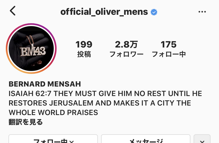The width and height of the screenshot is (219, 143).
Task: Tap the フォロー中 label under 175
Action: tap(169, 54)
